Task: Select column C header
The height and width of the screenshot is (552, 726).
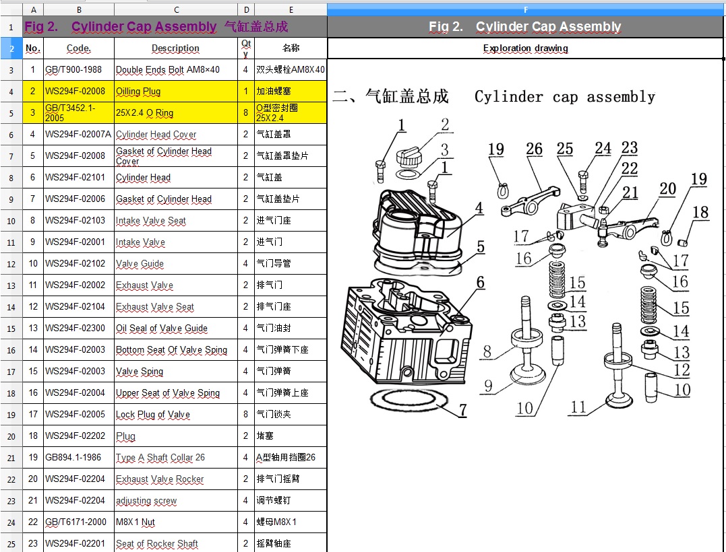Action: (176, 9)
